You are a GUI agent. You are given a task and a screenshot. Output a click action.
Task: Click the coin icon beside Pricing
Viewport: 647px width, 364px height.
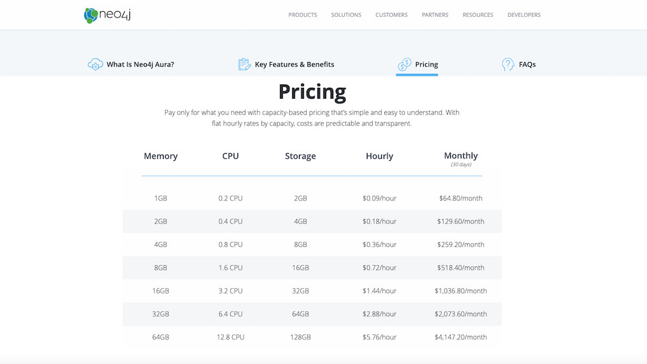404,65
